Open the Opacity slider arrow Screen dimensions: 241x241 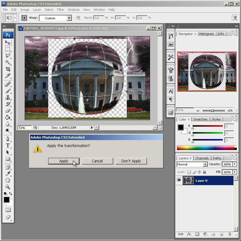coord(234,164)
